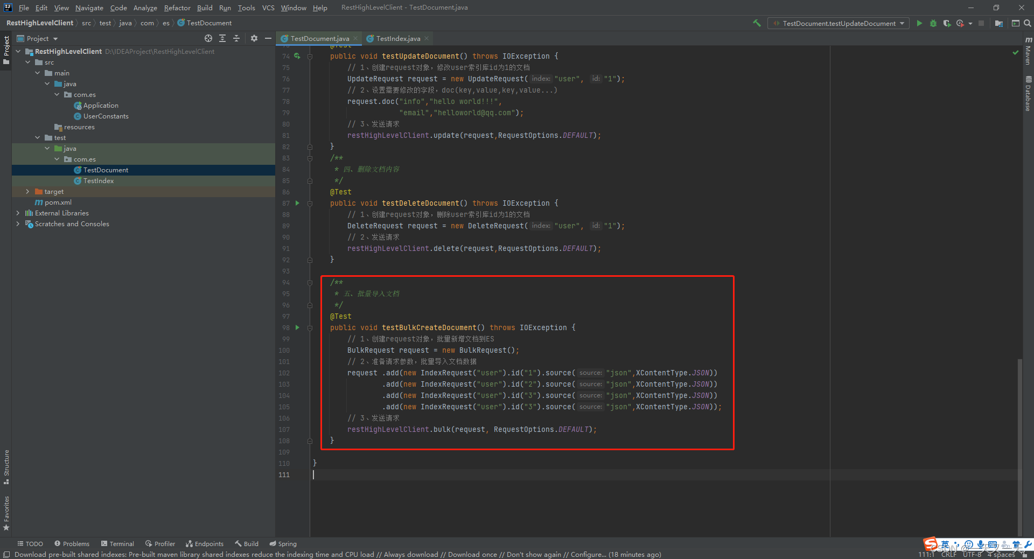Build project with the hammer icon
Screen dimensions: 1034x559
(x=757, y=23)
